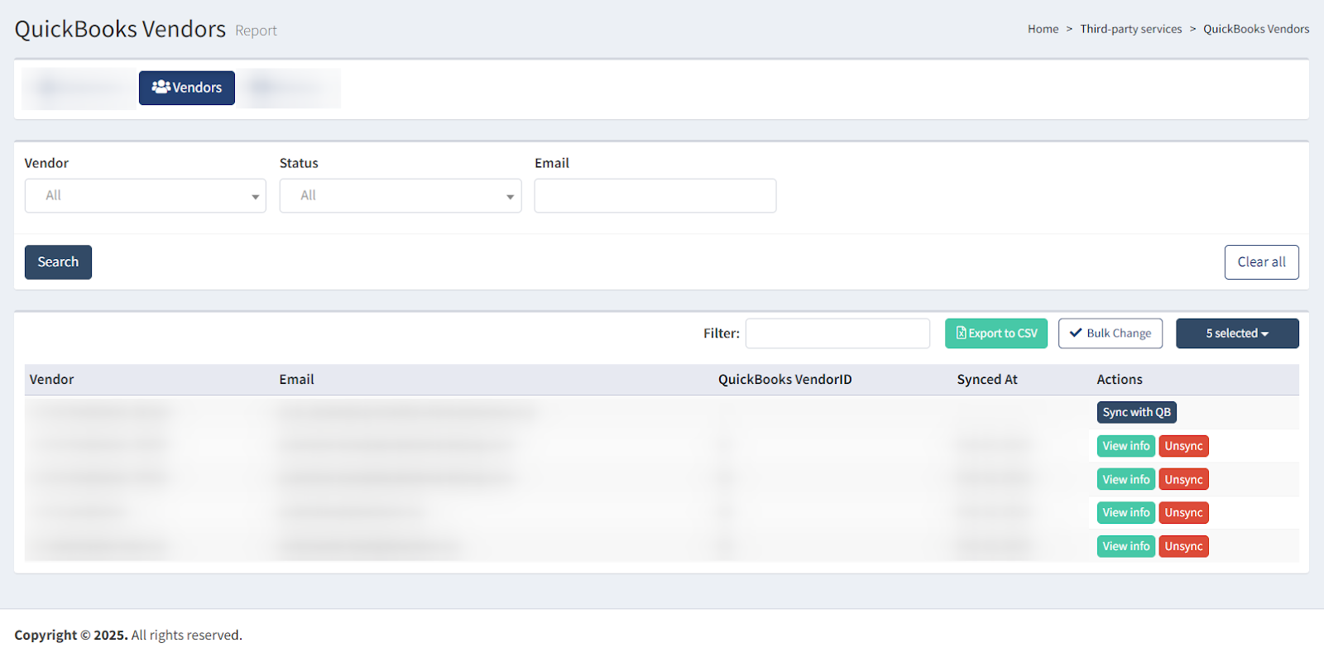Expand the Vendor dropdown filter

[x=146, y=196]
